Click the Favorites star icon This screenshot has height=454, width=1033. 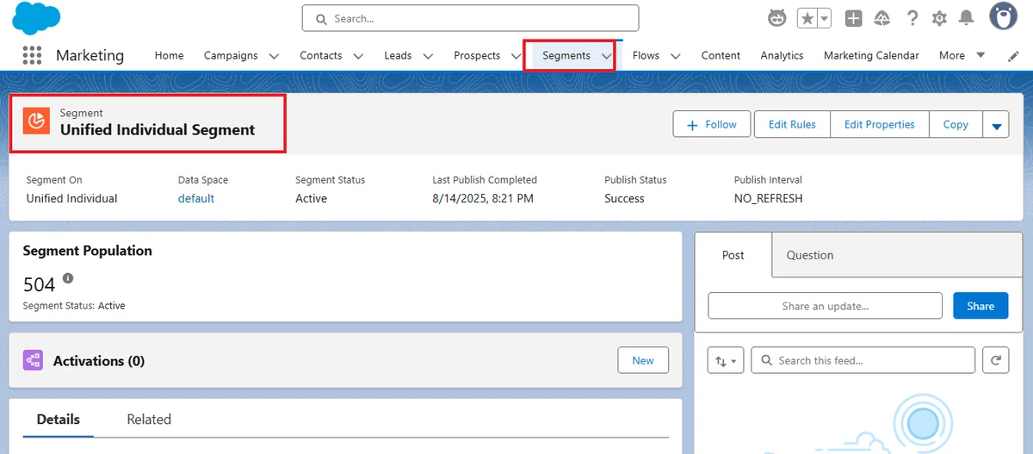pos(807,18)
